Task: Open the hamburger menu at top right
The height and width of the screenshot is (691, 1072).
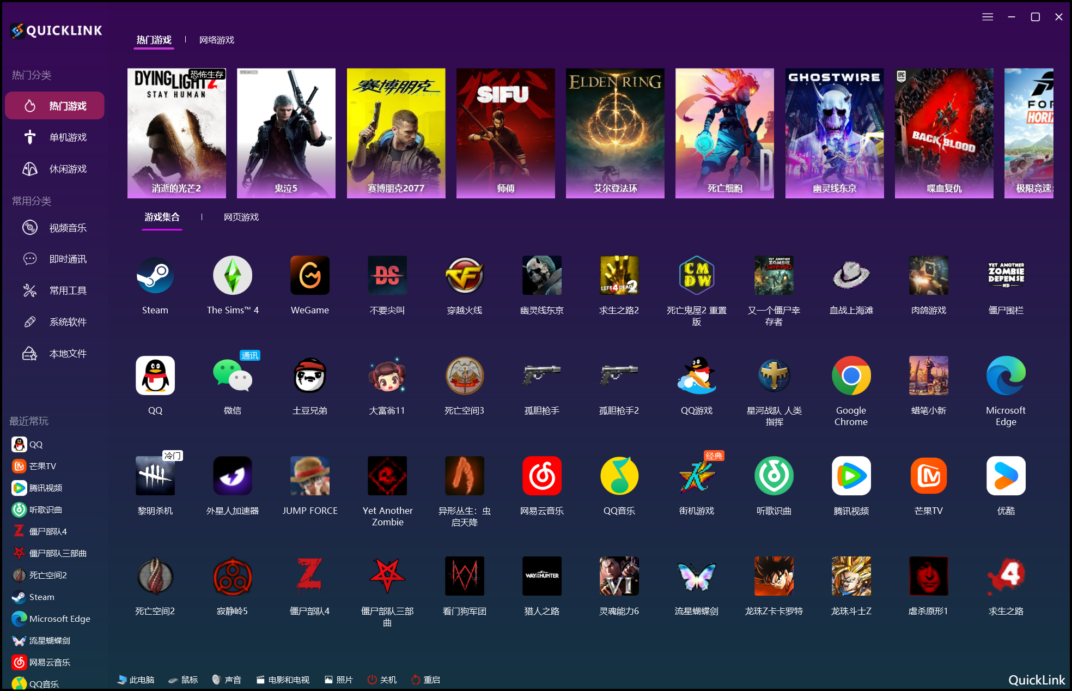Action: tap(987, 17)
